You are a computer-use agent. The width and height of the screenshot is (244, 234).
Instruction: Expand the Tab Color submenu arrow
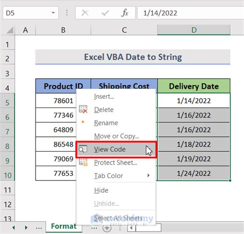coord(148,175)
